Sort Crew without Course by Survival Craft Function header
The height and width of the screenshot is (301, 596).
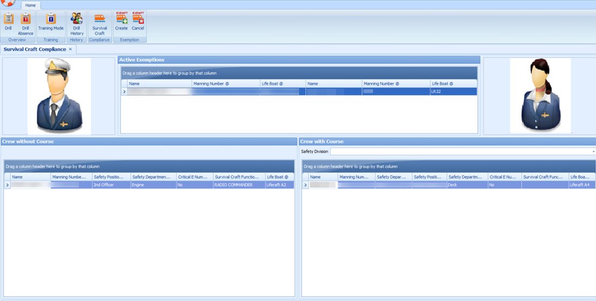[240, 177]
